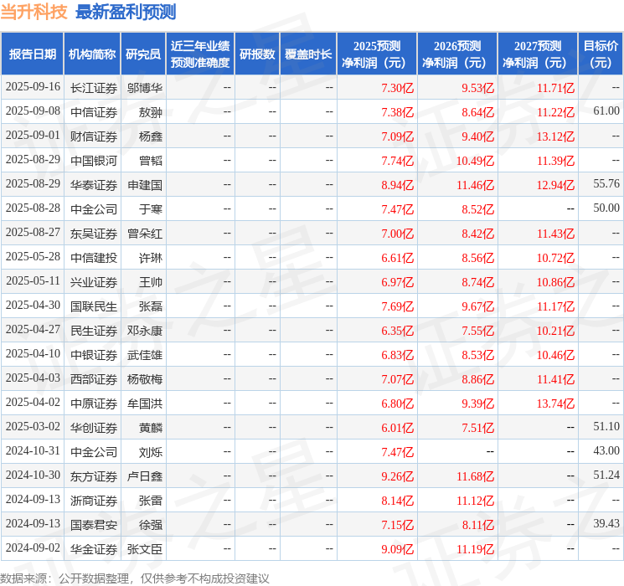624x586 pixels.
Task: Click the 报告日期 column header
Action: click(x=32, y=54)
